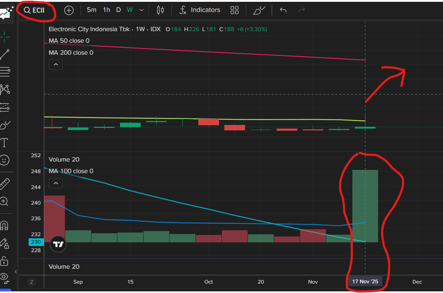Toggle hide all drawings eye icon
443x293 pixels.
pyautogui.click(x=4, y=277)
